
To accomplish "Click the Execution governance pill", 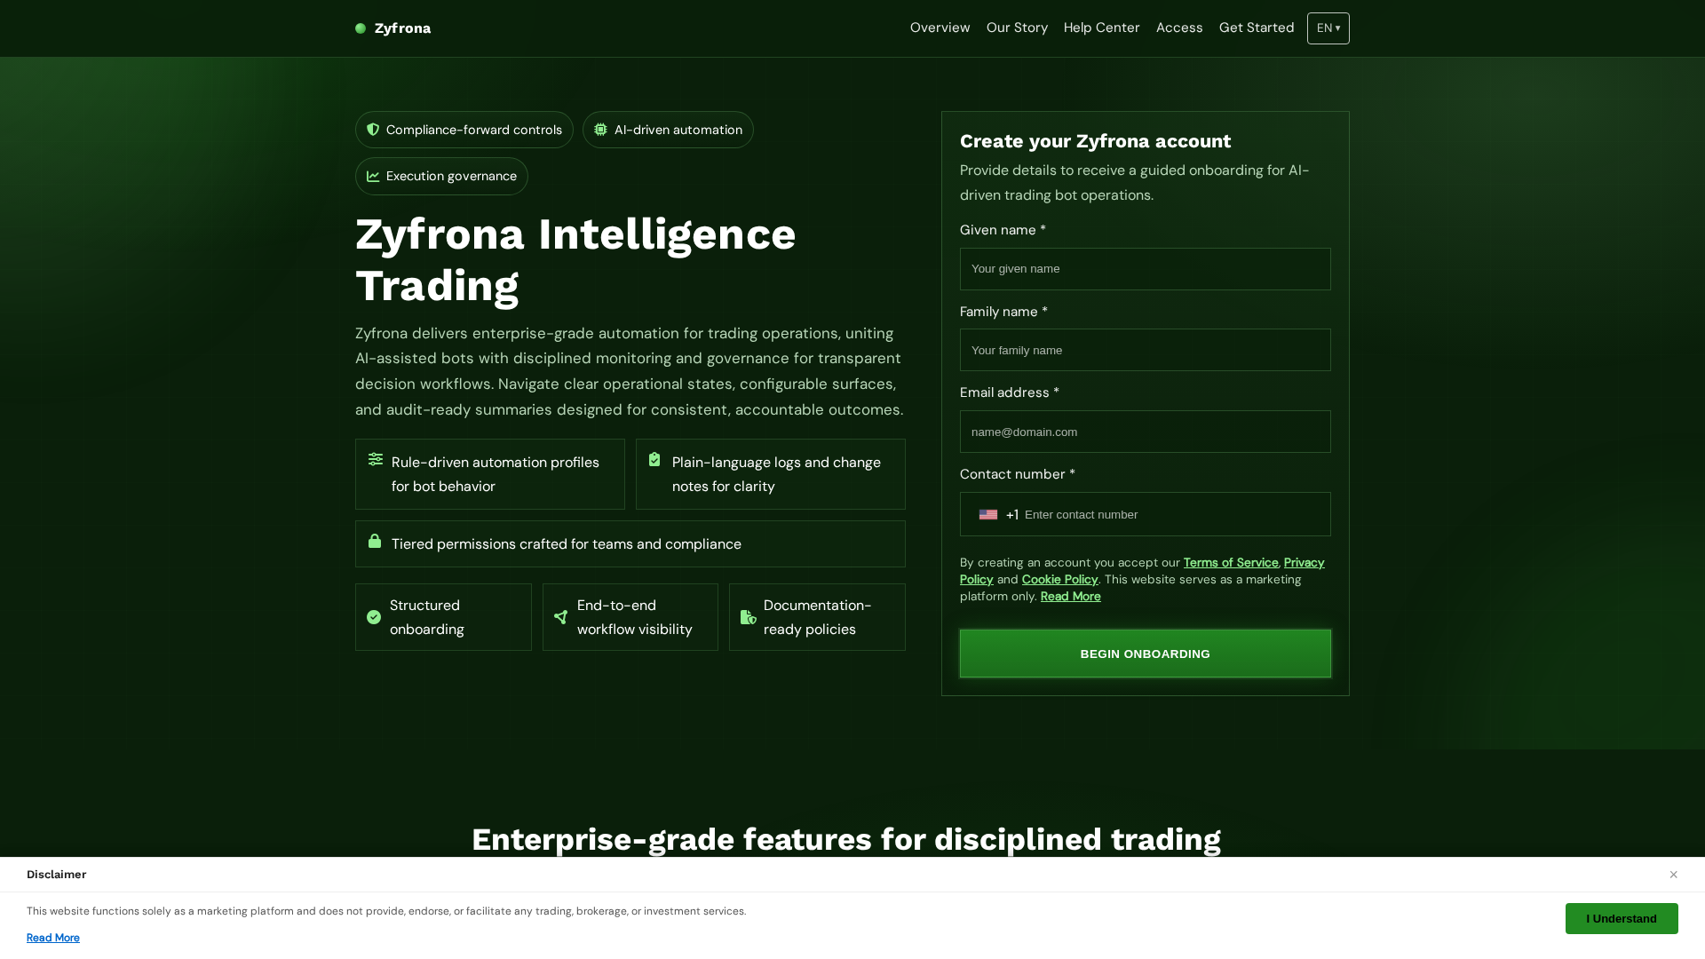I will coord(441,176).
